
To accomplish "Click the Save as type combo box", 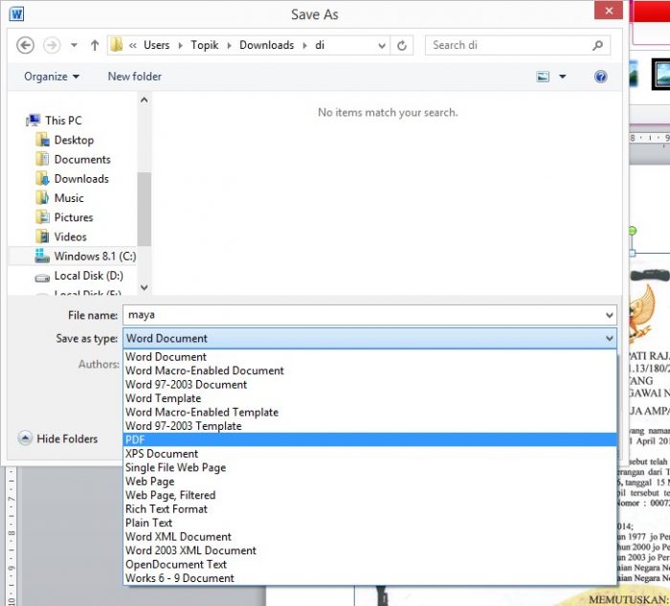I will point(369,339).
